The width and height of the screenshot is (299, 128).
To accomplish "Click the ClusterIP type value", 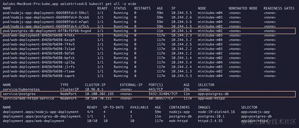I will point(69,90).
